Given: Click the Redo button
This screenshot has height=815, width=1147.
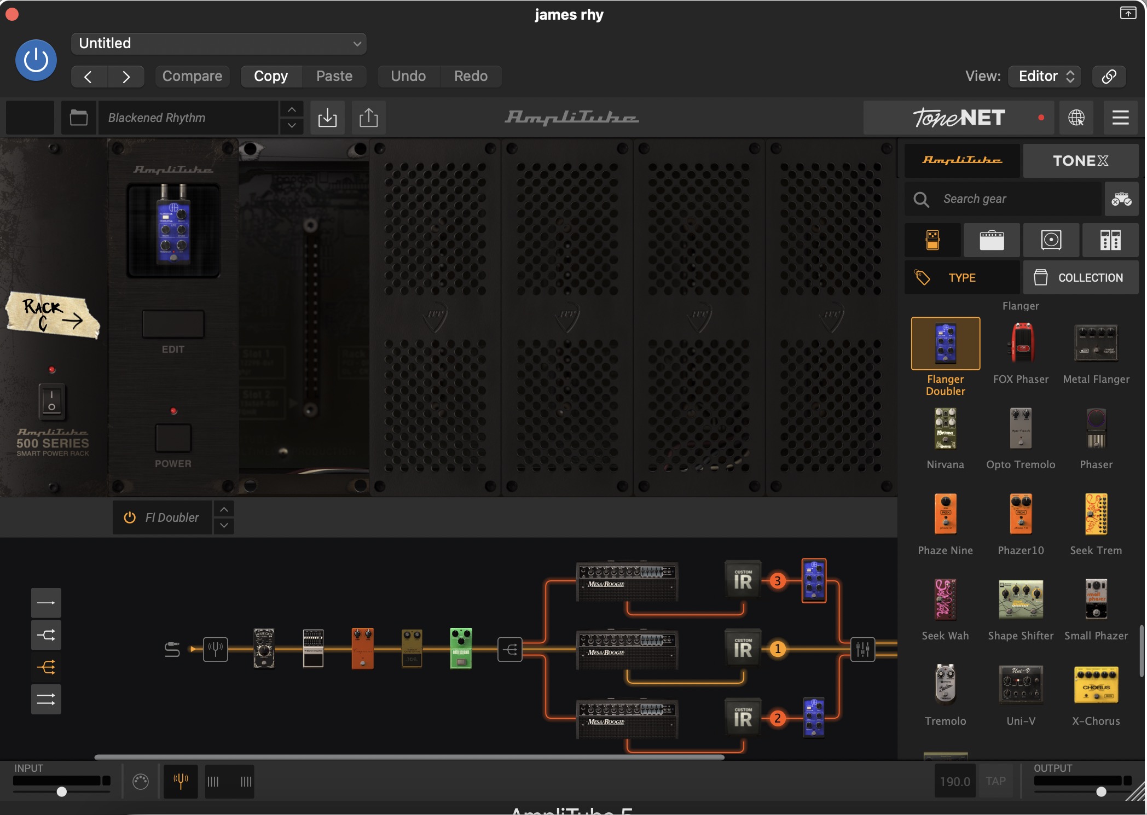Looking at the screenshot, I should pyautogui.click(x=471, y=76).
